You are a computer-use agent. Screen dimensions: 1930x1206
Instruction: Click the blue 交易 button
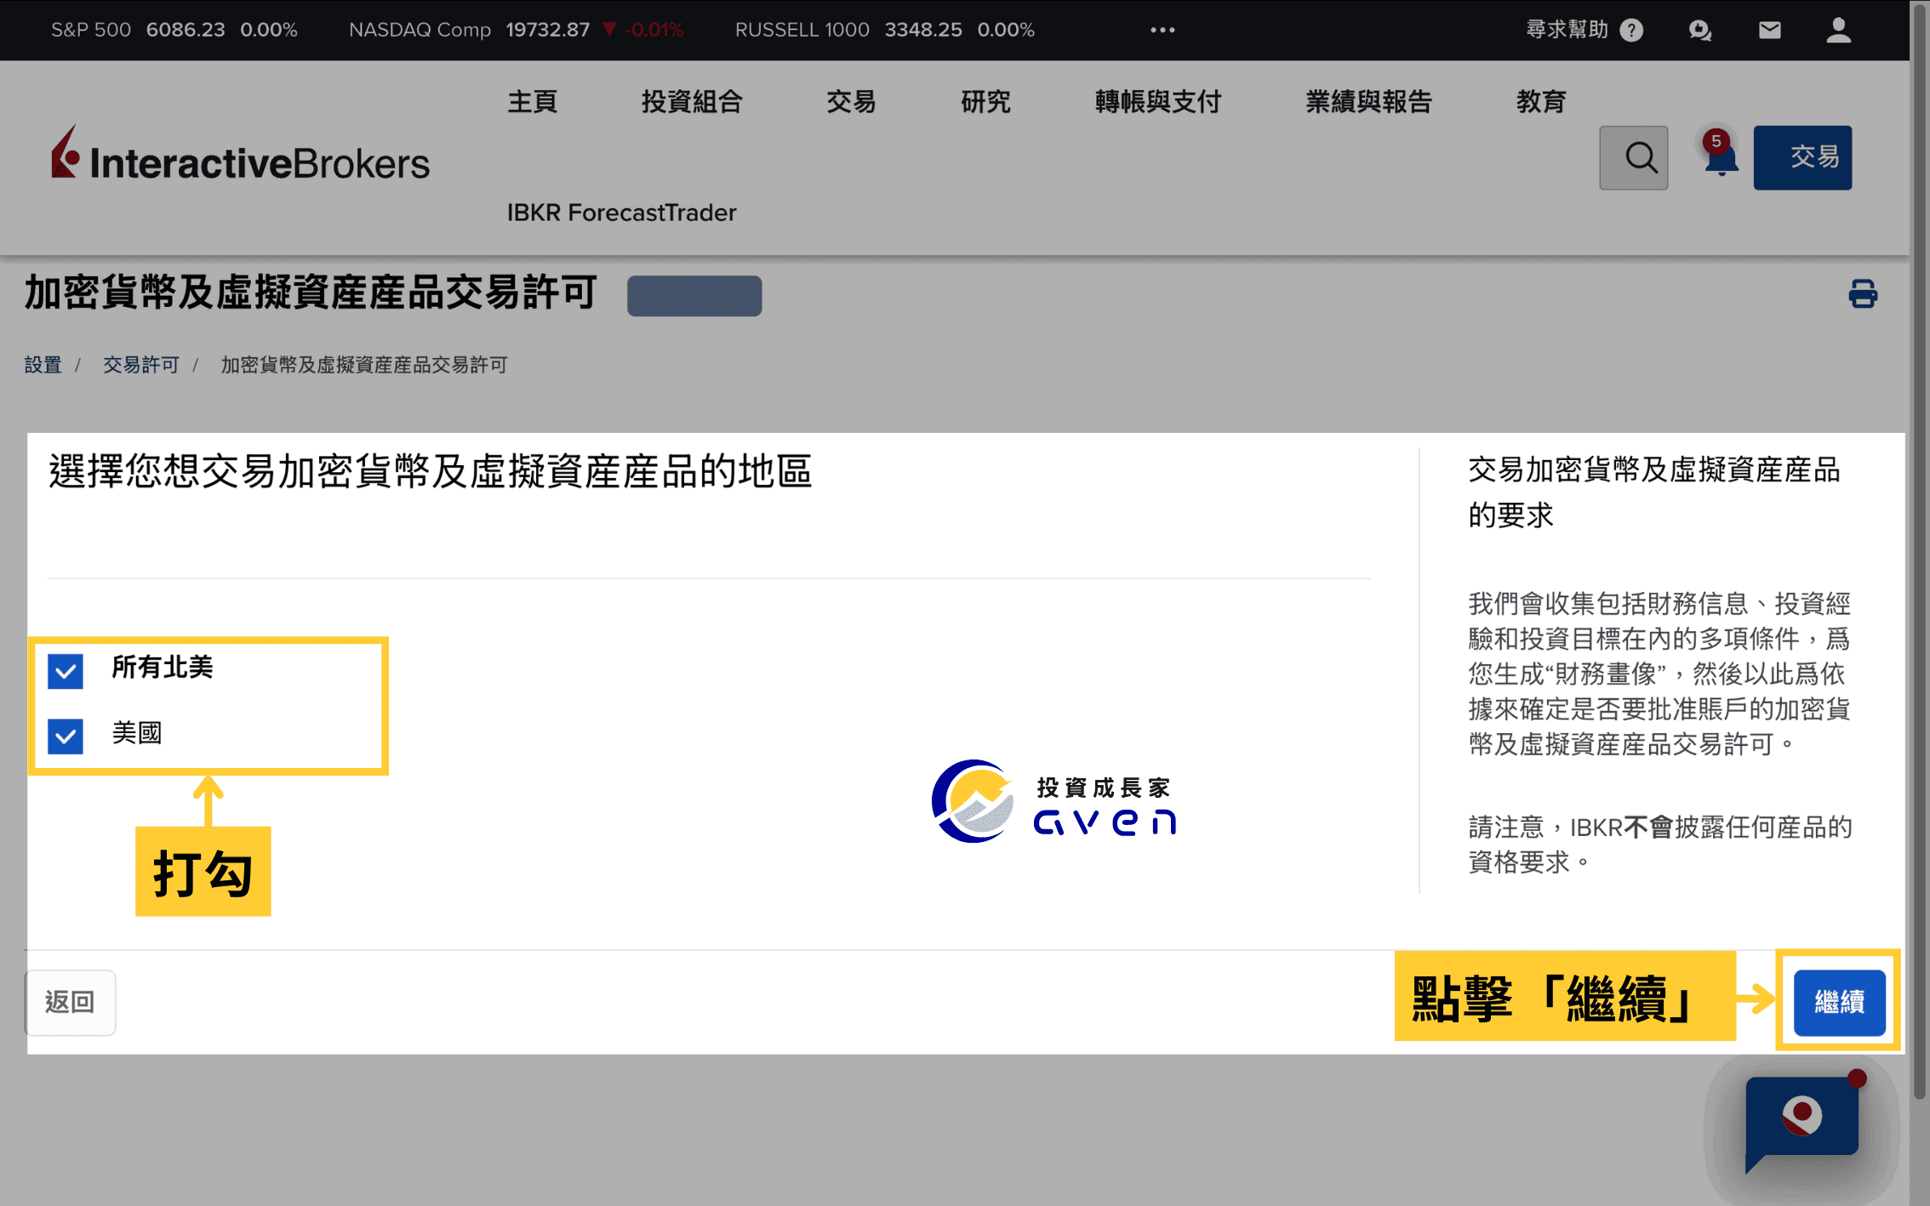pyautogui.click(x=1802, y=156)
